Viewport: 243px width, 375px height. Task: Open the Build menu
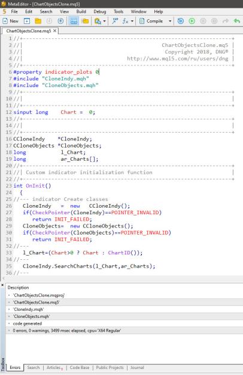81,11
